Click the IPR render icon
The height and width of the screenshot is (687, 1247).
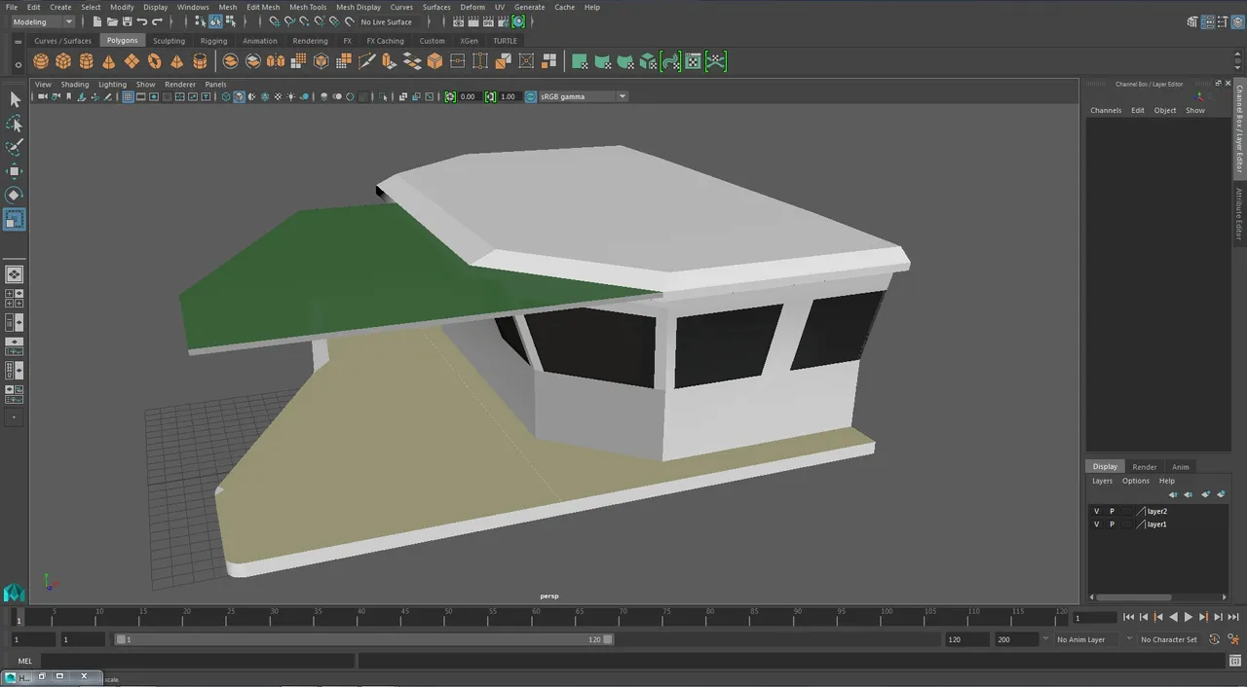(489, 21)
